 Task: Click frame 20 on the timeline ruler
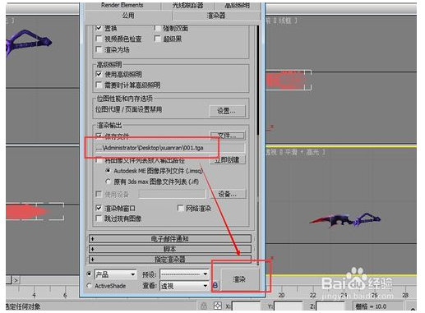click(x=281, y=295)
